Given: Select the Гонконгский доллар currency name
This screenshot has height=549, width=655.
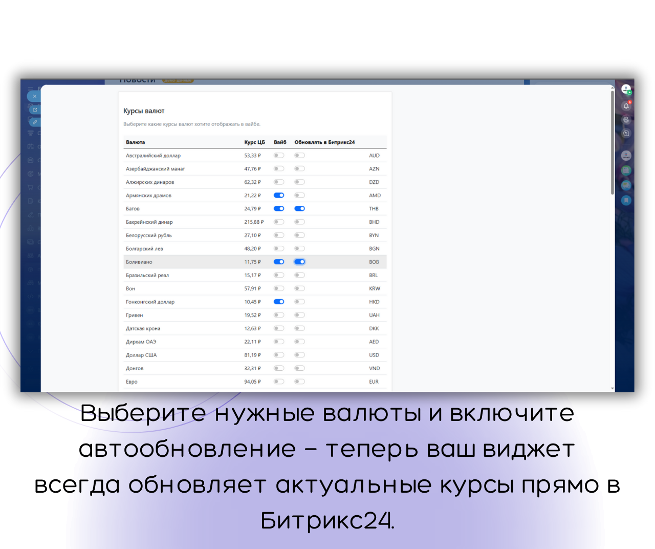Looking at the screenshot, I should click(150, 302).
